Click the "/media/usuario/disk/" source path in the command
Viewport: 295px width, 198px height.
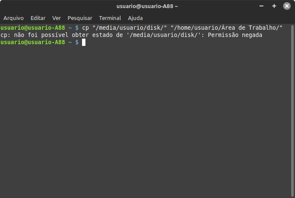pos(130,28)
